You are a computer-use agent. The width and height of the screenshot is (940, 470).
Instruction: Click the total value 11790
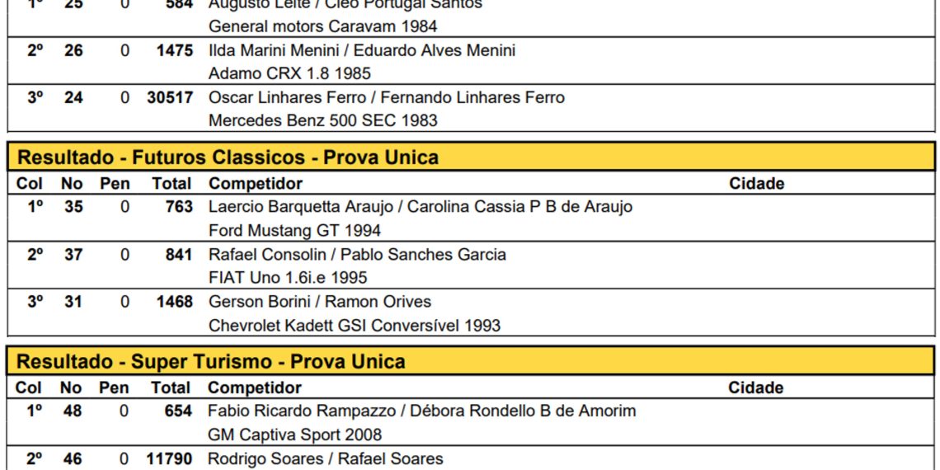[169, 458]
